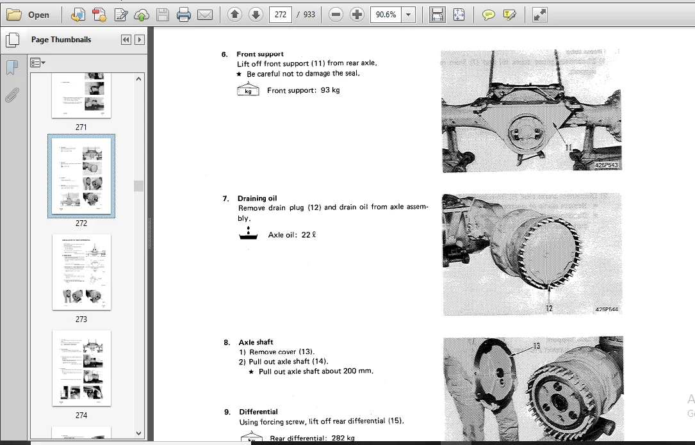Open the Bookmarks panel icon
Screen dimensions: 695x445
tap(12, 67)
